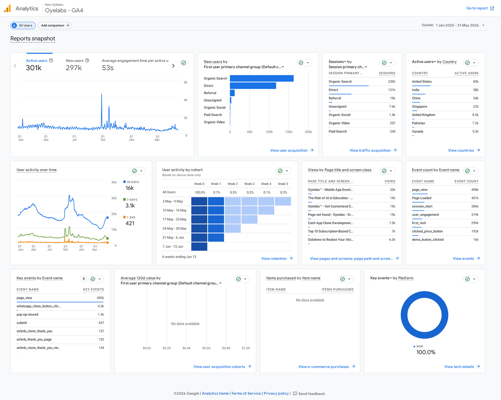Click View user acquisition link
The height and width of the screenshot is (400, 501).
pos(292,150)
